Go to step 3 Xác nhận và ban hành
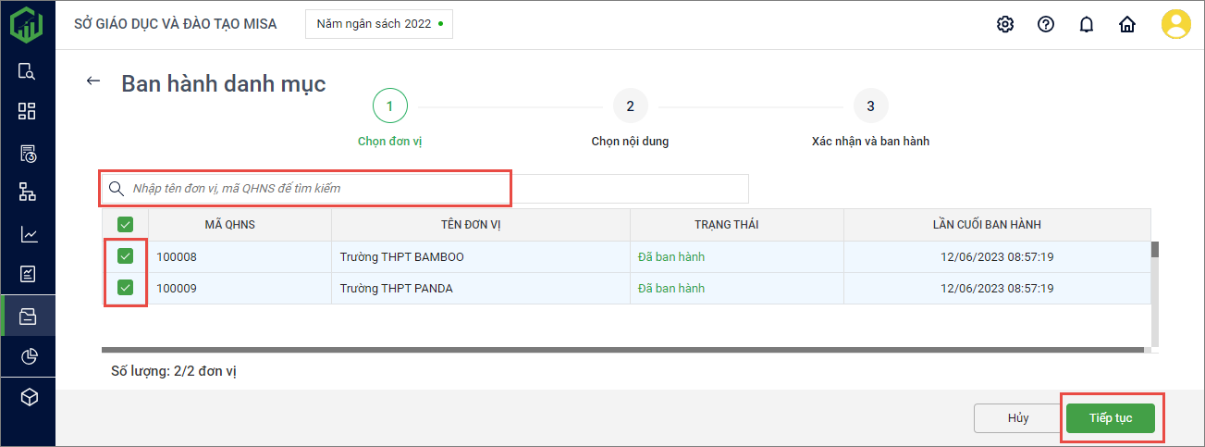 click(870, 106)
